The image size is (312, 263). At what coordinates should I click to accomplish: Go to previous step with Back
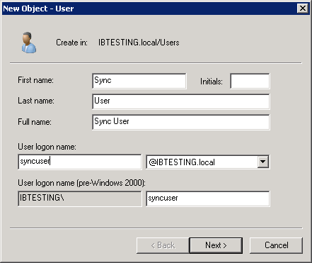click(163, 245)
